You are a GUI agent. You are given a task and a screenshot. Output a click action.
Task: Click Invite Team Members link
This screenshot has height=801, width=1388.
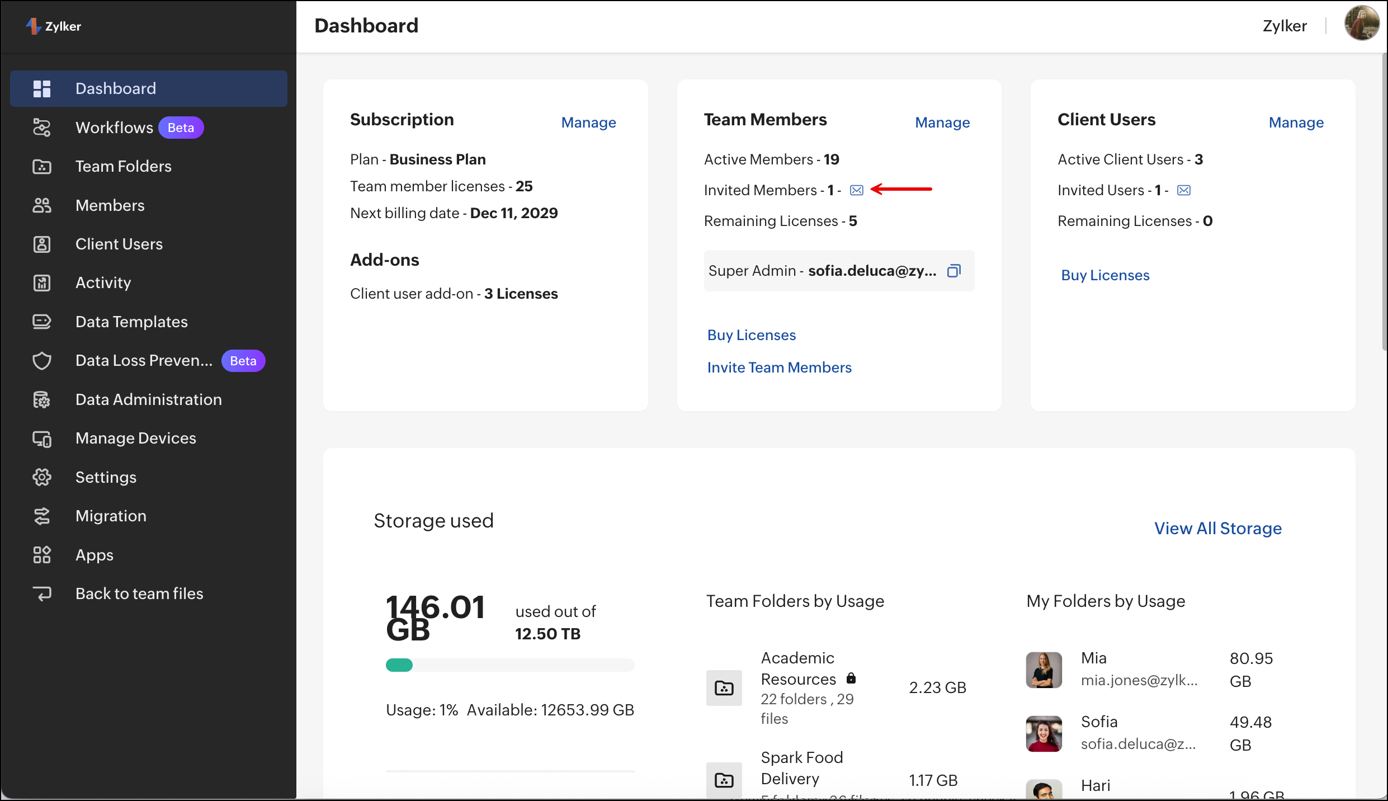point(779,367)
